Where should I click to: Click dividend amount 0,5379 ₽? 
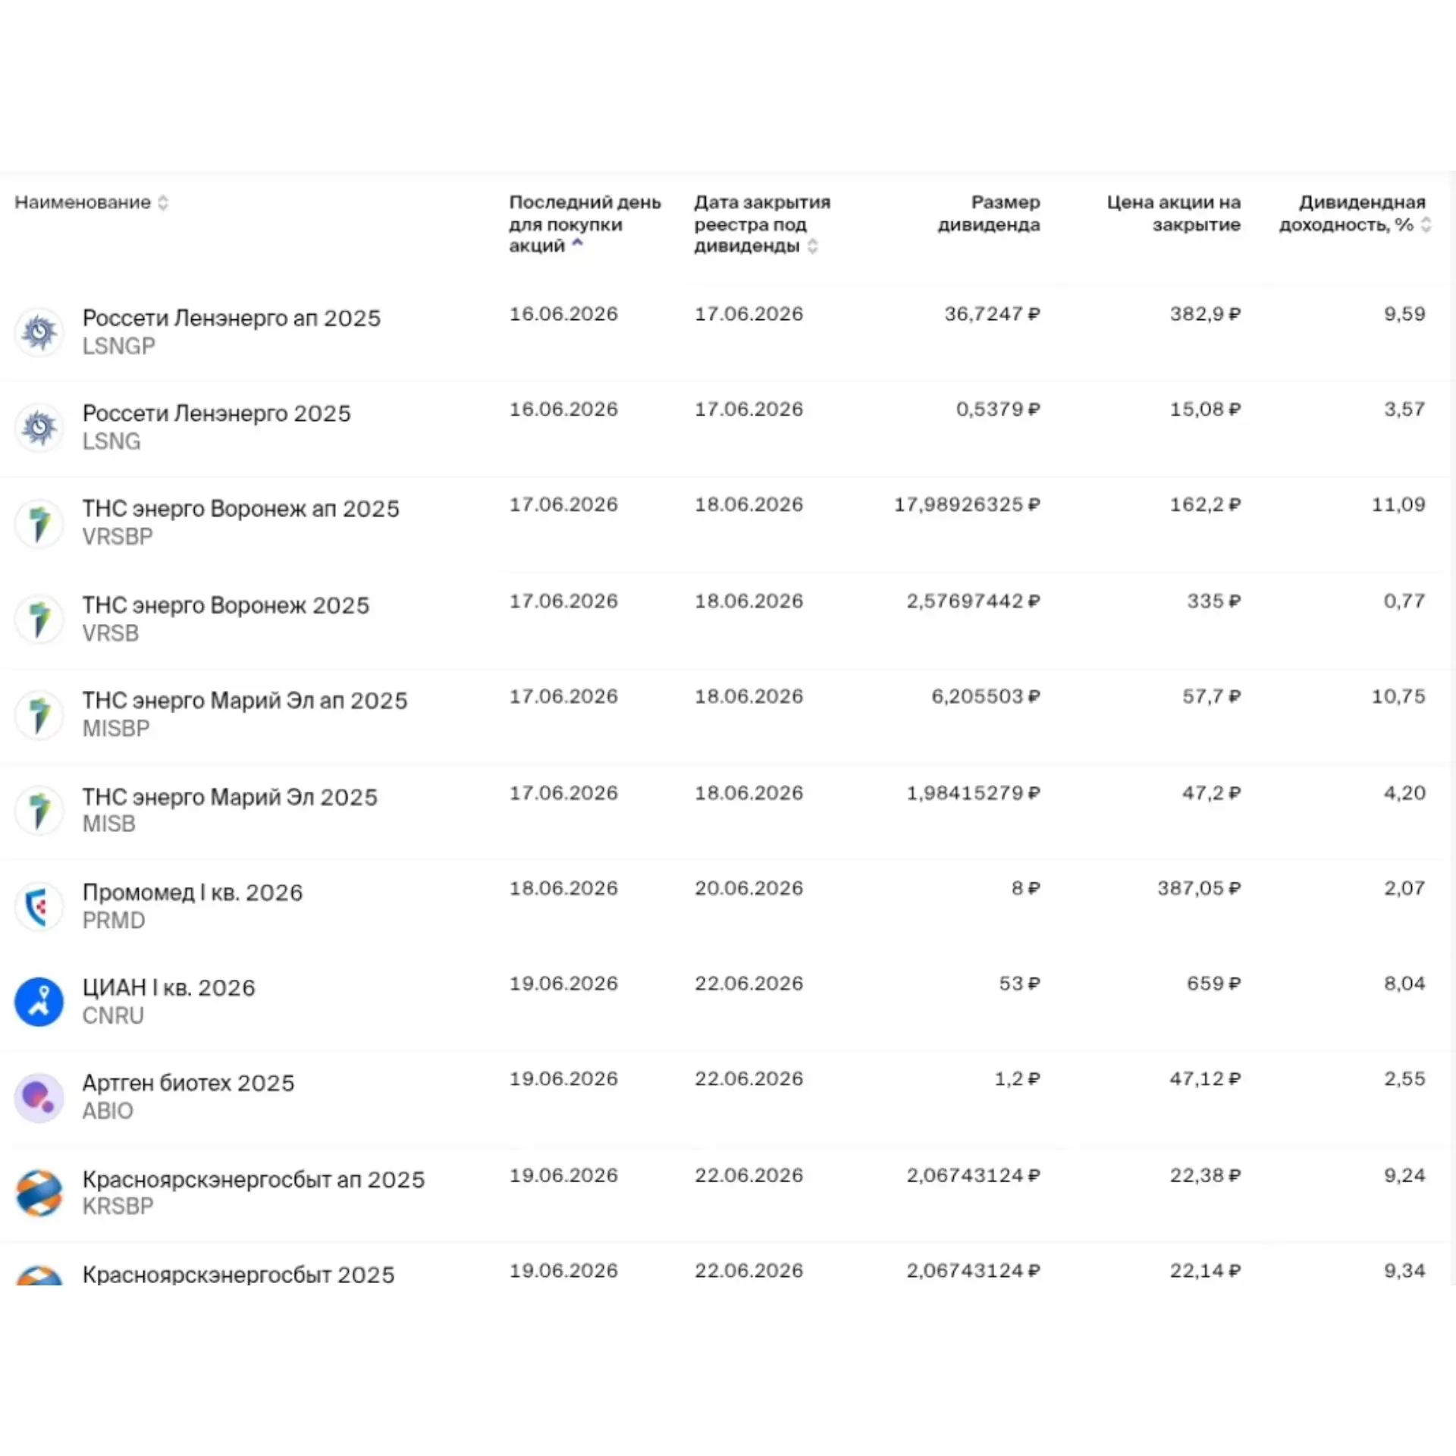[998, 409]
